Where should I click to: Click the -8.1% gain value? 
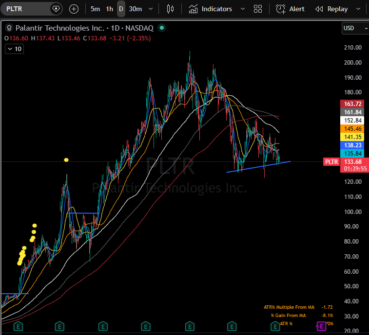(x=327, y=315)
